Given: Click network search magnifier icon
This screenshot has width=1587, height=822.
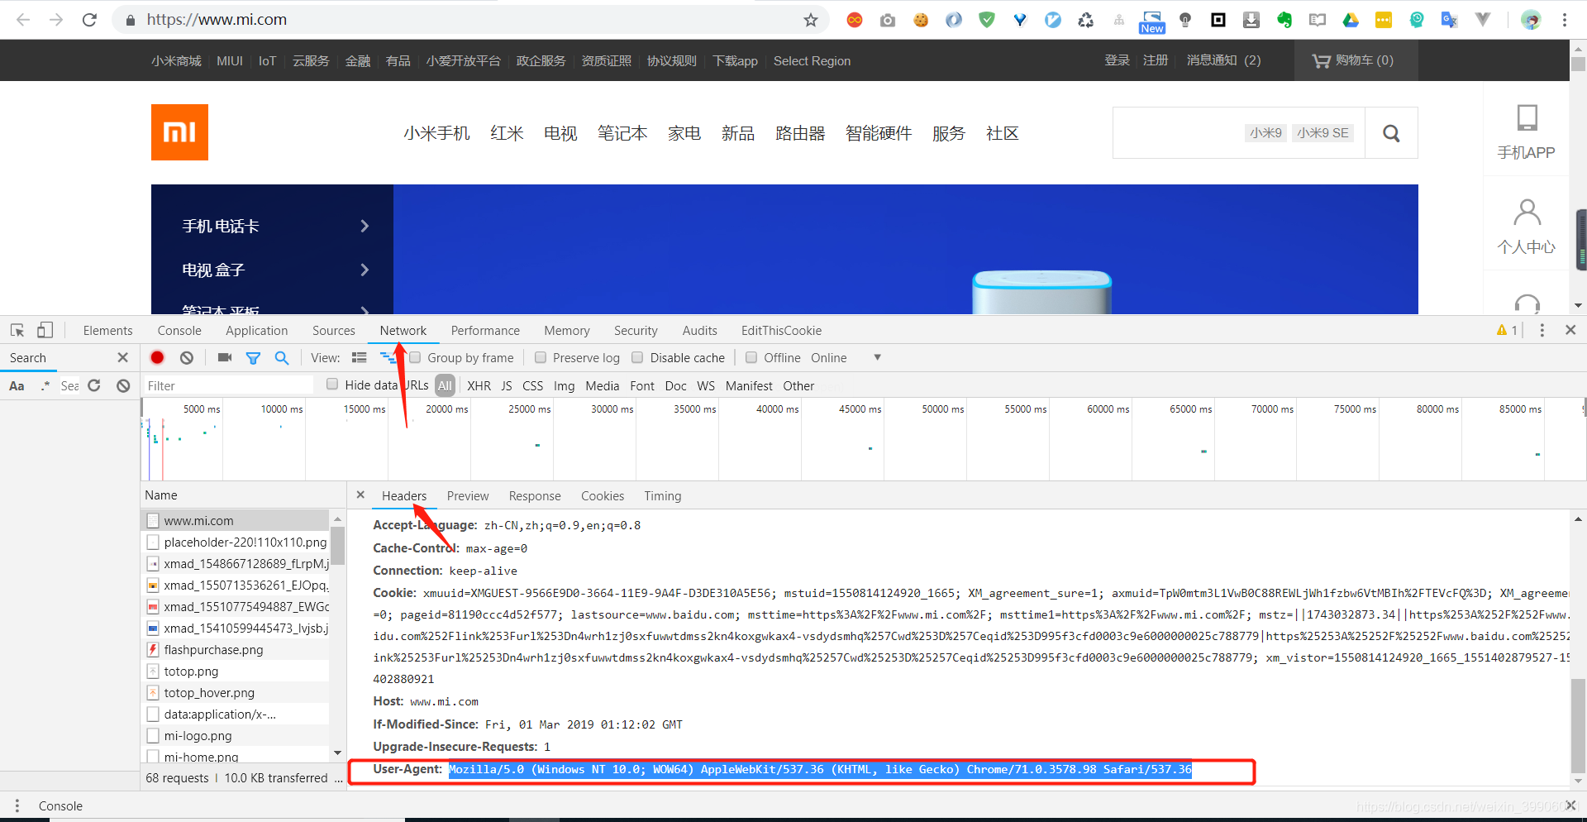Looking at the screenshot, I should click(282, 357).
